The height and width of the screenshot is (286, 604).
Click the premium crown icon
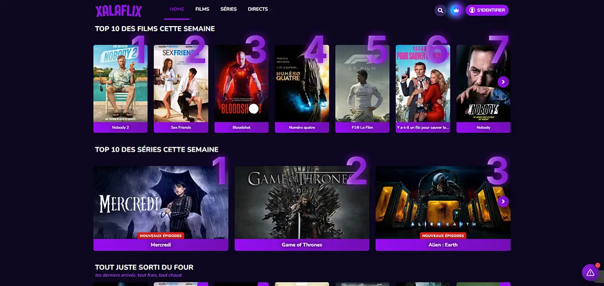[456, 10]
